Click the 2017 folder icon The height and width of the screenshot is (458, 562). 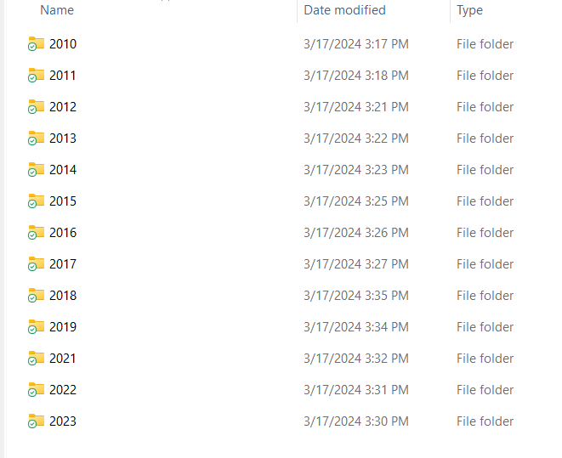pos(36,264)
